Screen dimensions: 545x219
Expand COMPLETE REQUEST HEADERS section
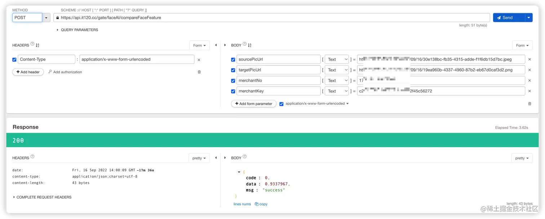point(42,197)
